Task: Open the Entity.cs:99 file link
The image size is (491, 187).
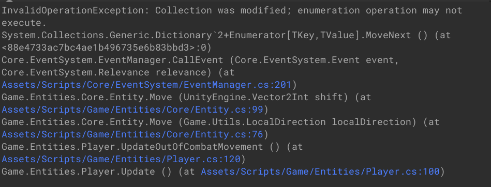Action: pyautogui.click(x=133, y=110)
